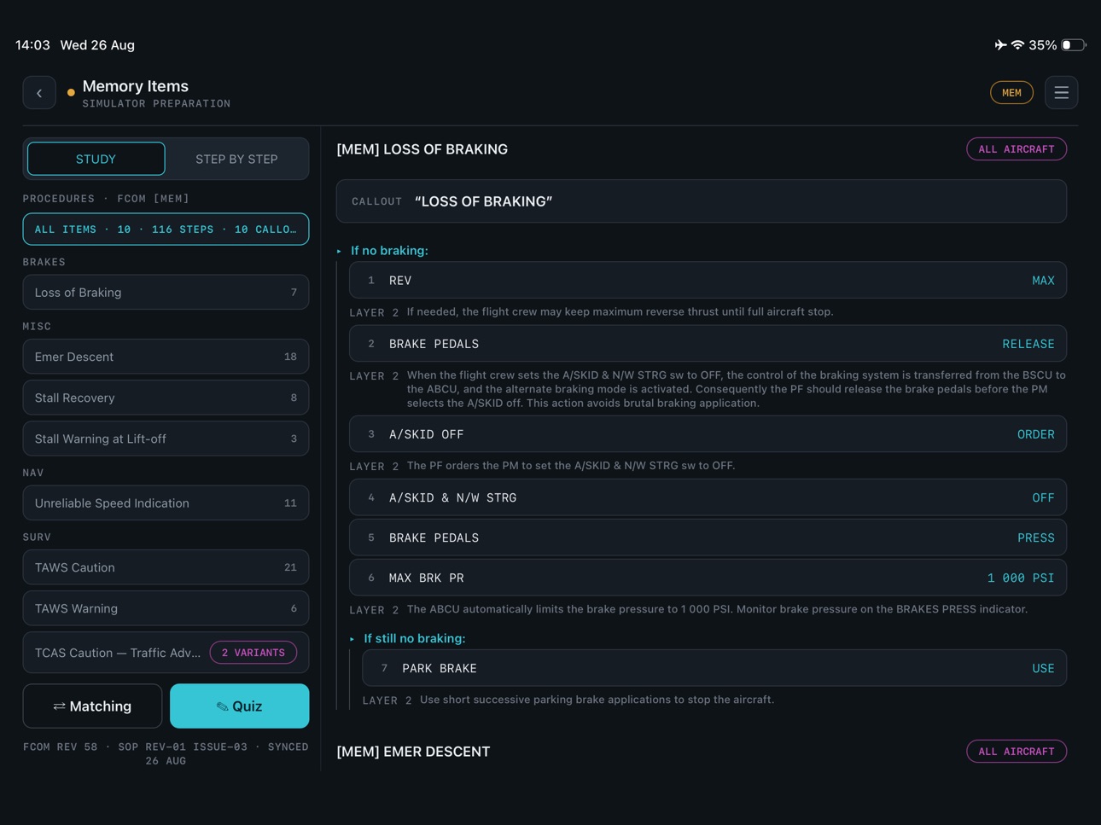Tap the 14:03 clock in status bar
Image resolution: width=1101 pixels, height=825 pixels.
pos(32,45)
